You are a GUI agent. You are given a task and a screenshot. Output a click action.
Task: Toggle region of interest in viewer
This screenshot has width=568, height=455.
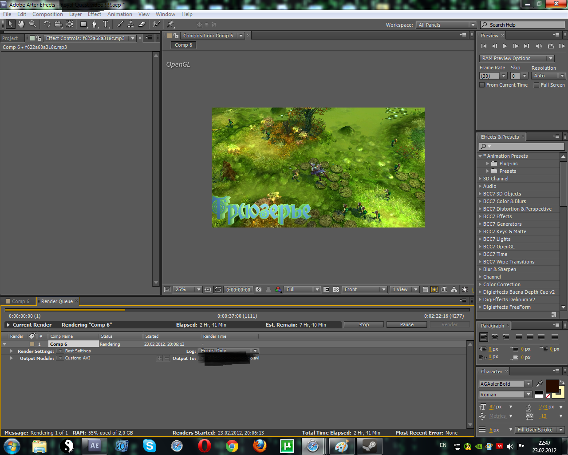327,289
